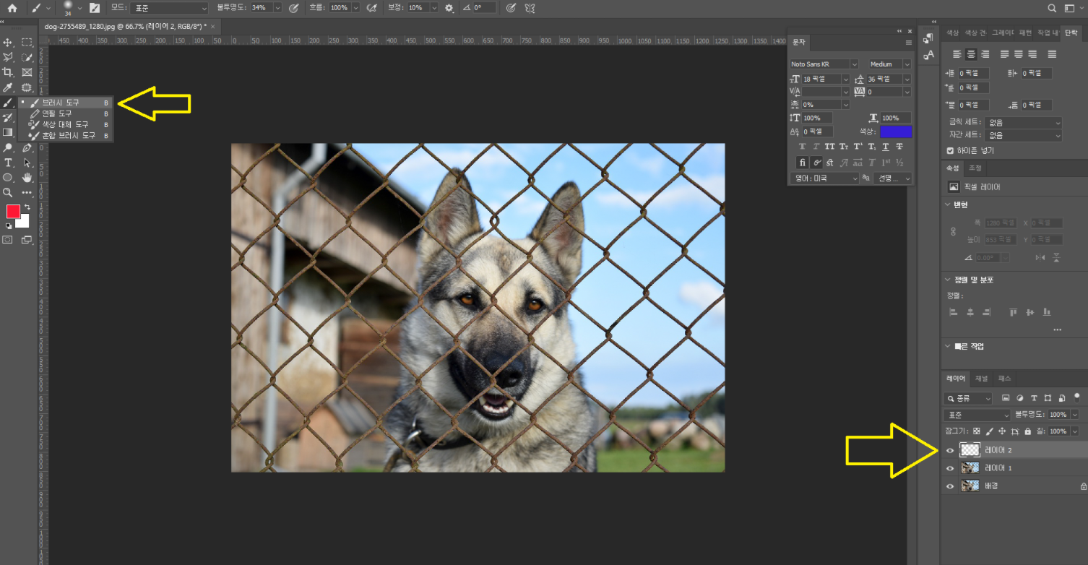Select the Path Selection tool
The image size is (1088, 565).
27,163
